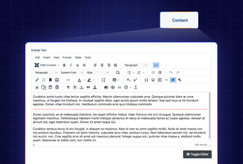
Task: Align text left
Action: 95,65
